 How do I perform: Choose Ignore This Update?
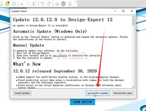[98, 93]
